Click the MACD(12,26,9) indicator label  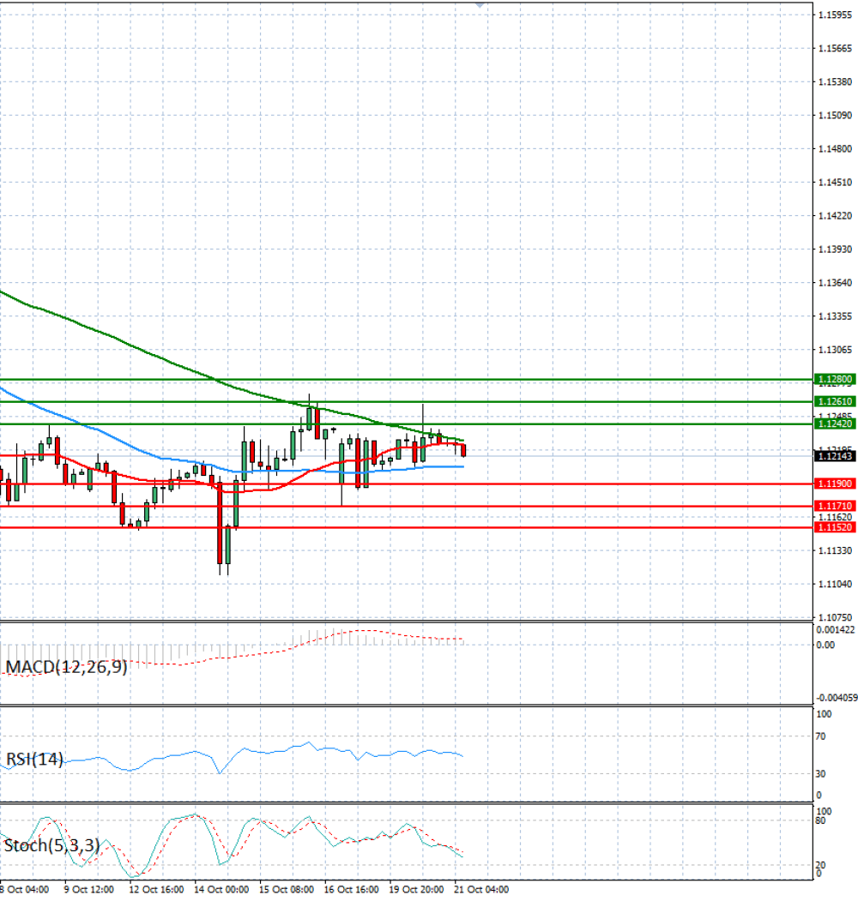(66, 667)
